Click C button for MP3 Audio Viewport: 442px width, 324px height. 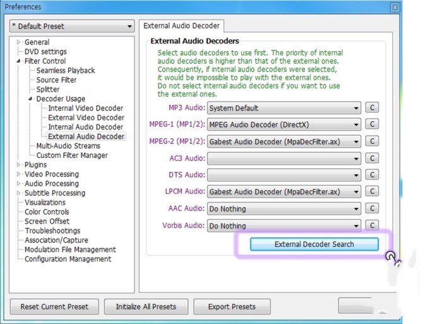pos(372,107)
